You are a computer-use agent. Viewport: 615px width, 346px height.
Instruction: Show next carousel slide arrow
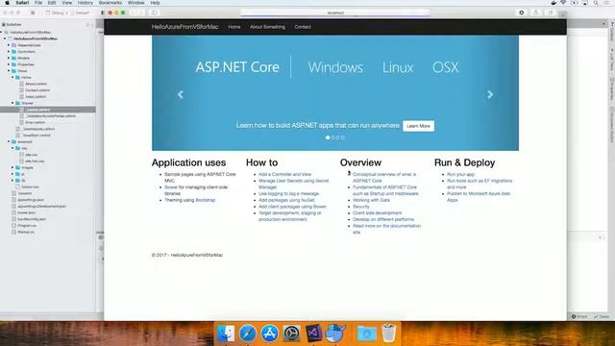pyautogui.click(x=490, y=94)
